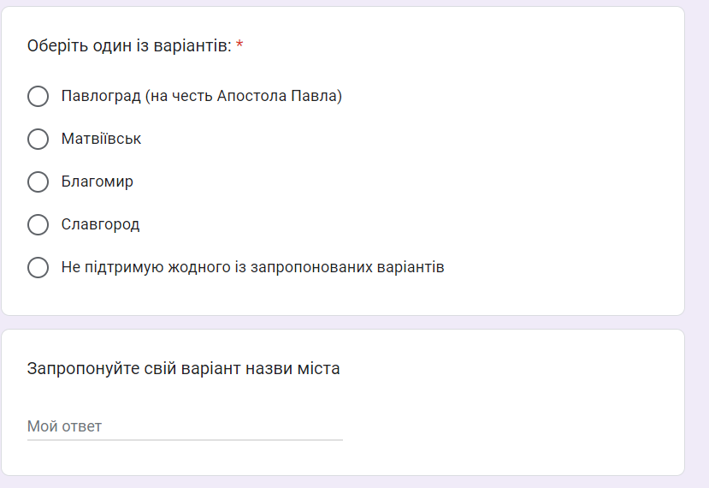Click the red required asterisk
This screenshot has width=709, height=488.
239,45
